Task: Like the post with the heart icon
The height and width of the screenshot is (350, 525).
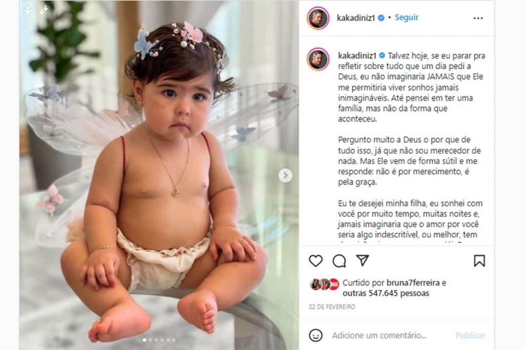Action: click(315, 261)
